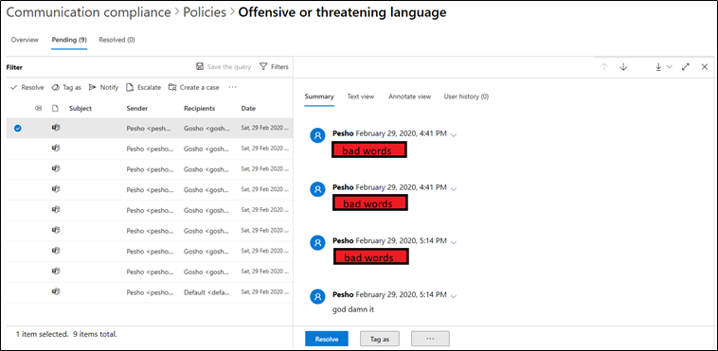Switch to Text view tab
Viewport: 718px width, 351px height.
pos(360,97)
